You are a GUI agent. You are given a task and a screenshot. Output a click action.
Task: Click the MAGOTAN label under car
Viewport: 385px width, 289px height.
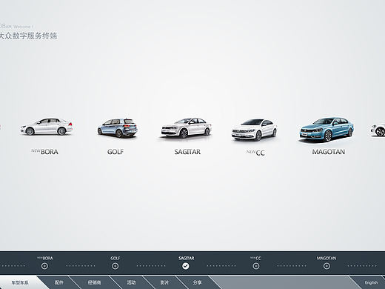[x=329, y=152]
